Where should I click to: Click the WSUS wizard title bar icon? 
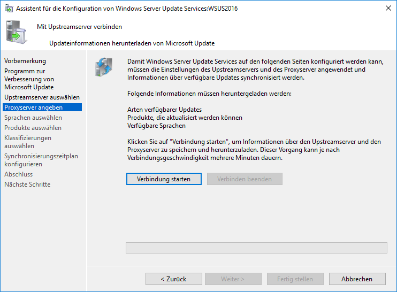[x=9, y=9]
